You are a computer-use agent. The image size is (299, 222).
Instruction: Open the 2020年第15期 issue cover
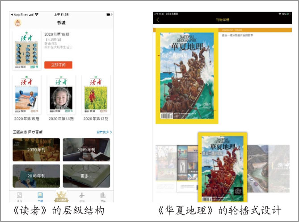coord(27,95)
